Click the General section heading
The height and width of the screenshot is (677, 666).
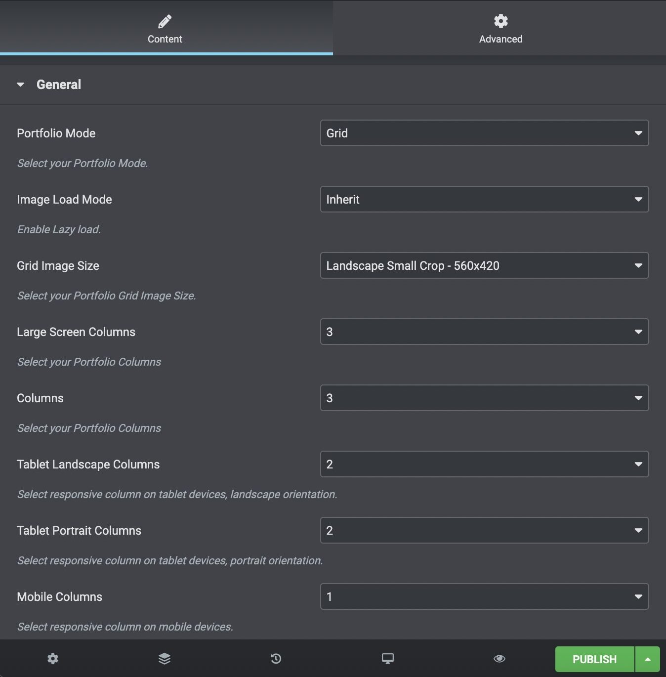coord(59,85)
